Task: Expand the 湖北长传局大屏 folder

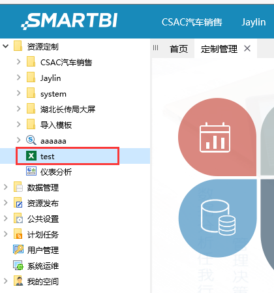Action: (19, 109)
